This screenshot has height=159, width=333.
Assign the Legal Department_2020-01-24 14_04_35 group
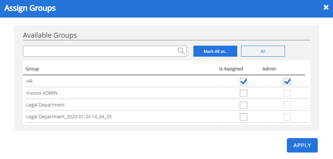pos(243,117)
